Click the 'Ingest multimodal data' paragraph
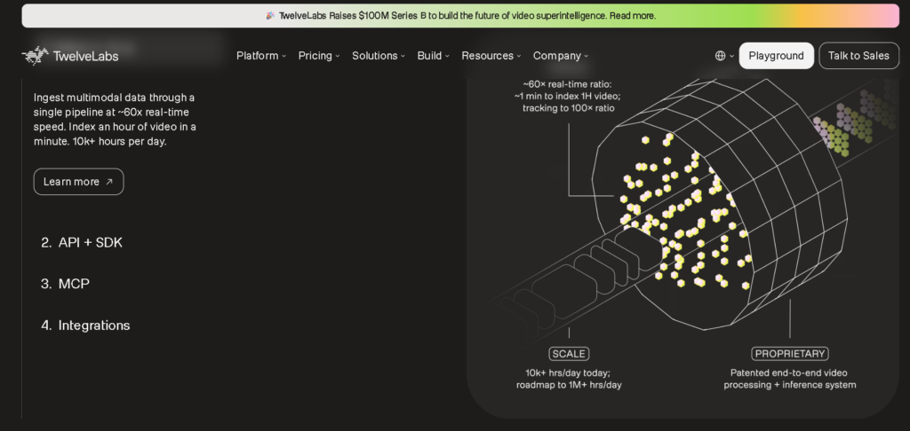 115,119
